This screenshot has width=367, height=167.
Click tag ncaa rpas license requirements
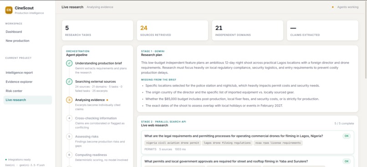[278, 143]
